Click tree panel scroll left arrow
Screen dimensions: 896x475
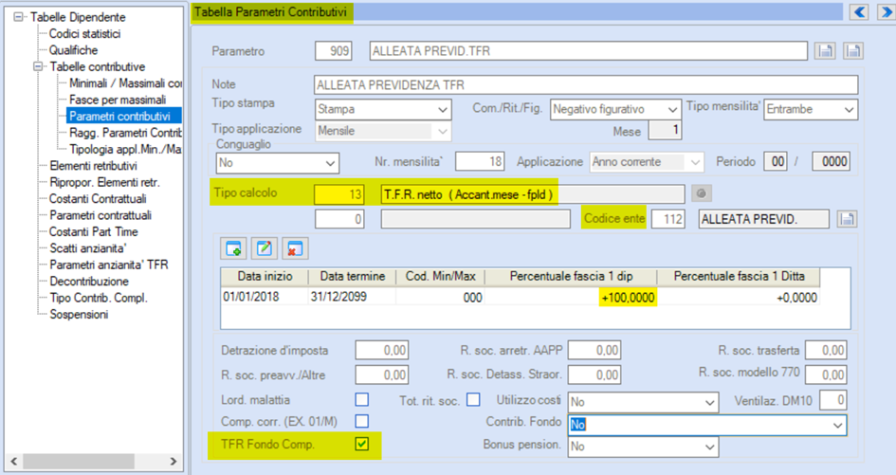[13, 462]
